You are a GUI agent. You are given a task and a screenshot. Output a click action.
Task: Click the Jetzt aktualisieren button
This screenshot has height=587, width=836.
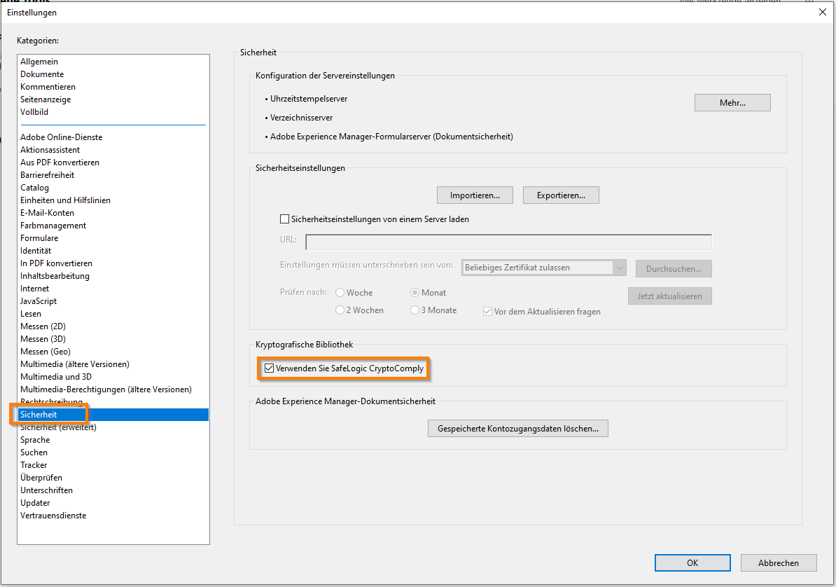[x=669, y=296]
